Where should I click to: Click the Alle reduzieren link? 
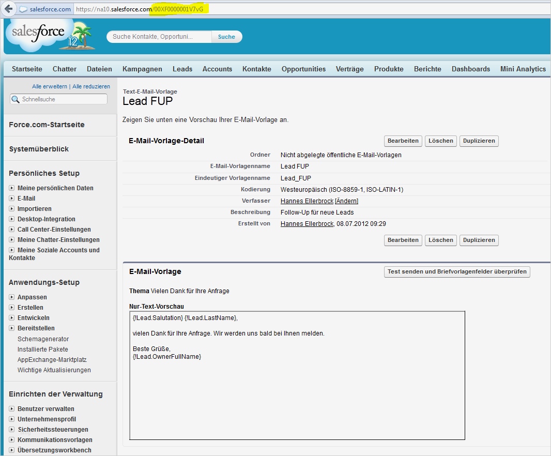point(91,86)
